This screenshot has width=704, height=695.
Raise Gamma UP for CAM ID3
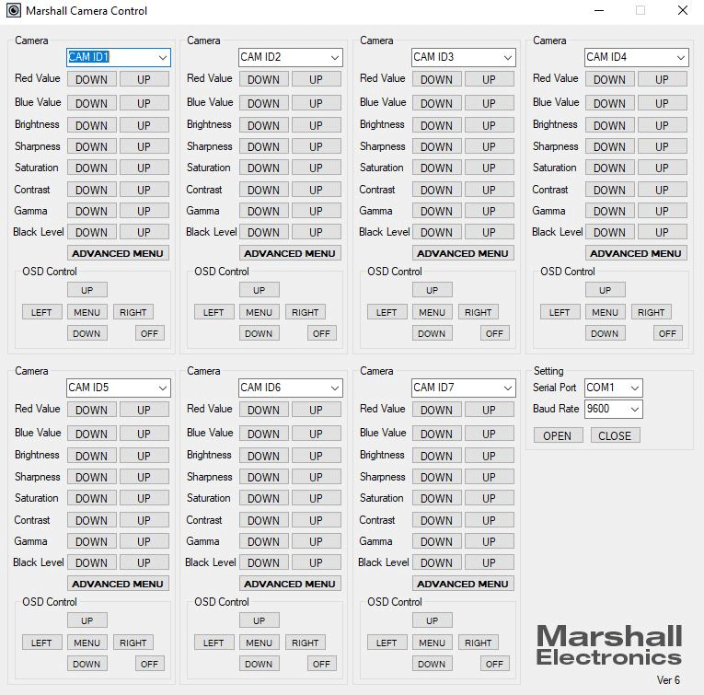click(489, 211)
